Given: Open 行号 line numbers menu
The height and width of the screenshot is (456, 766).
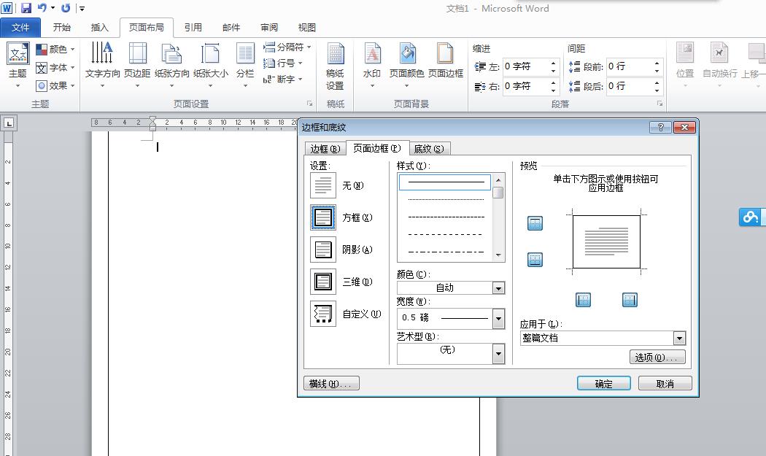Looking at the screenshot, I should (x=282, y=63).
